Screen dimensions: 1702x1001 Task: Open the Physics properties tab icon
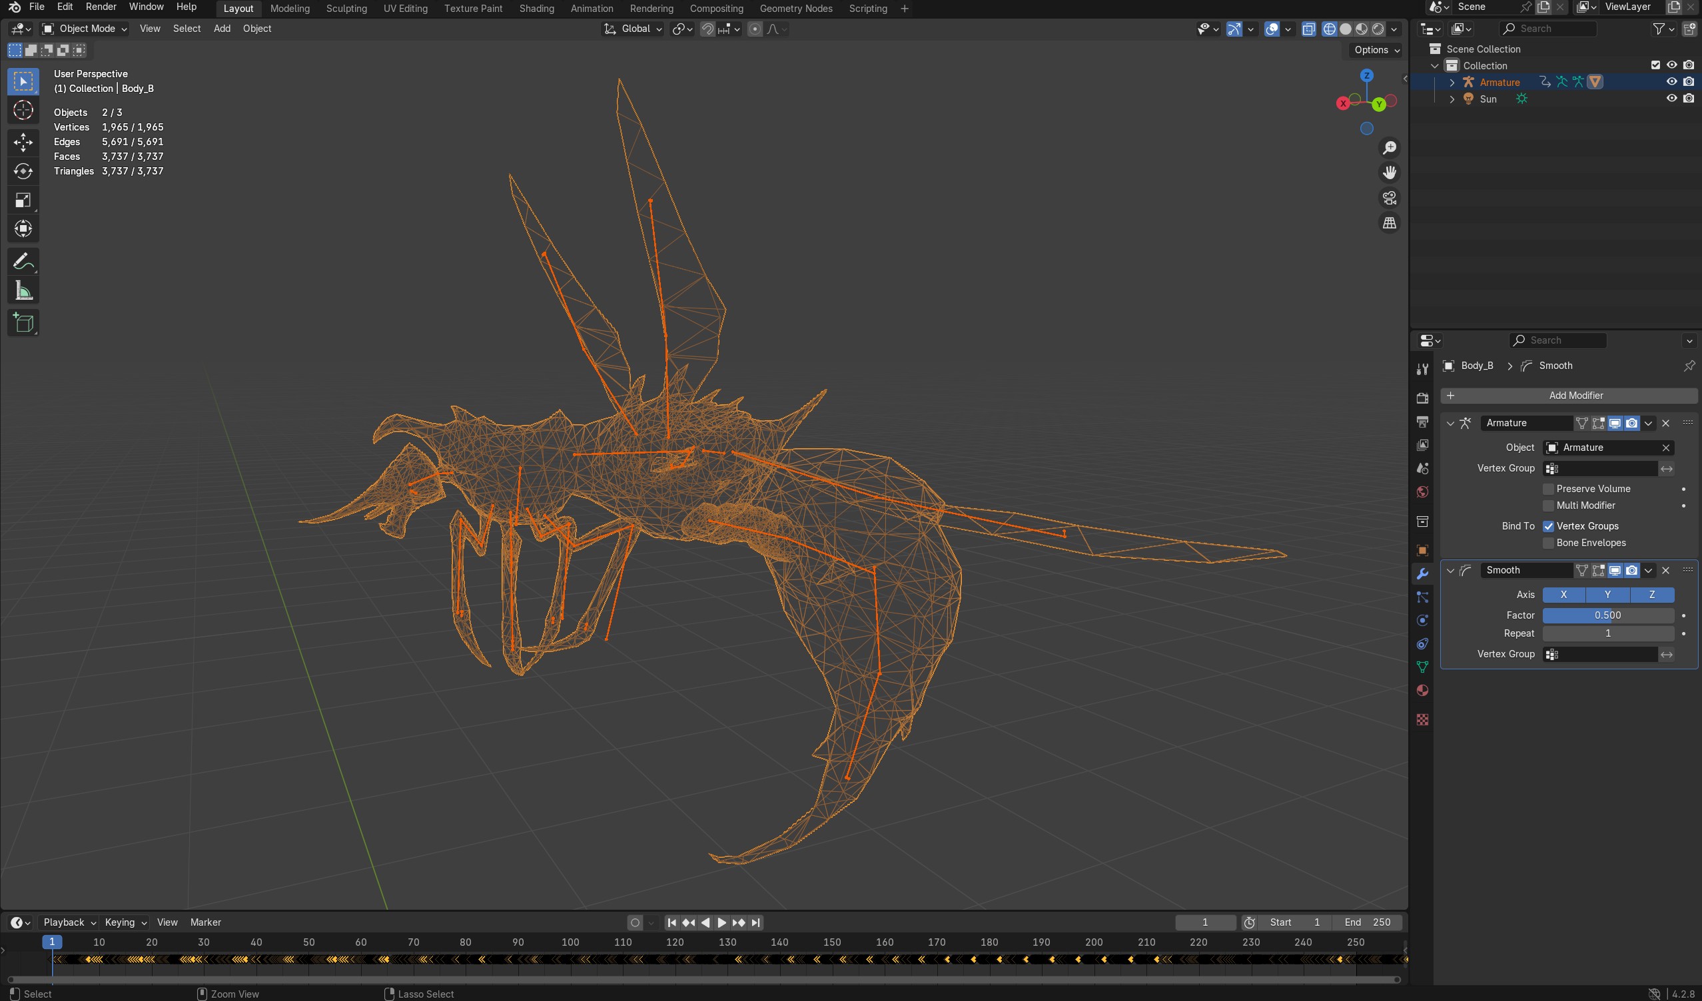(x=1422, y=620)
